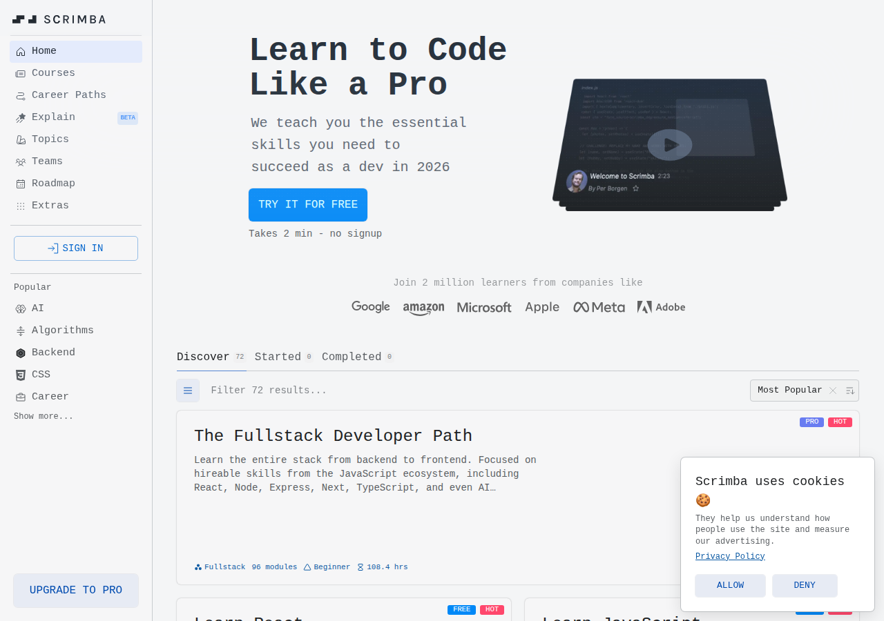Click the Microsoft logo
This screenshot has height=621, width=884.
(x=484, y=308)
